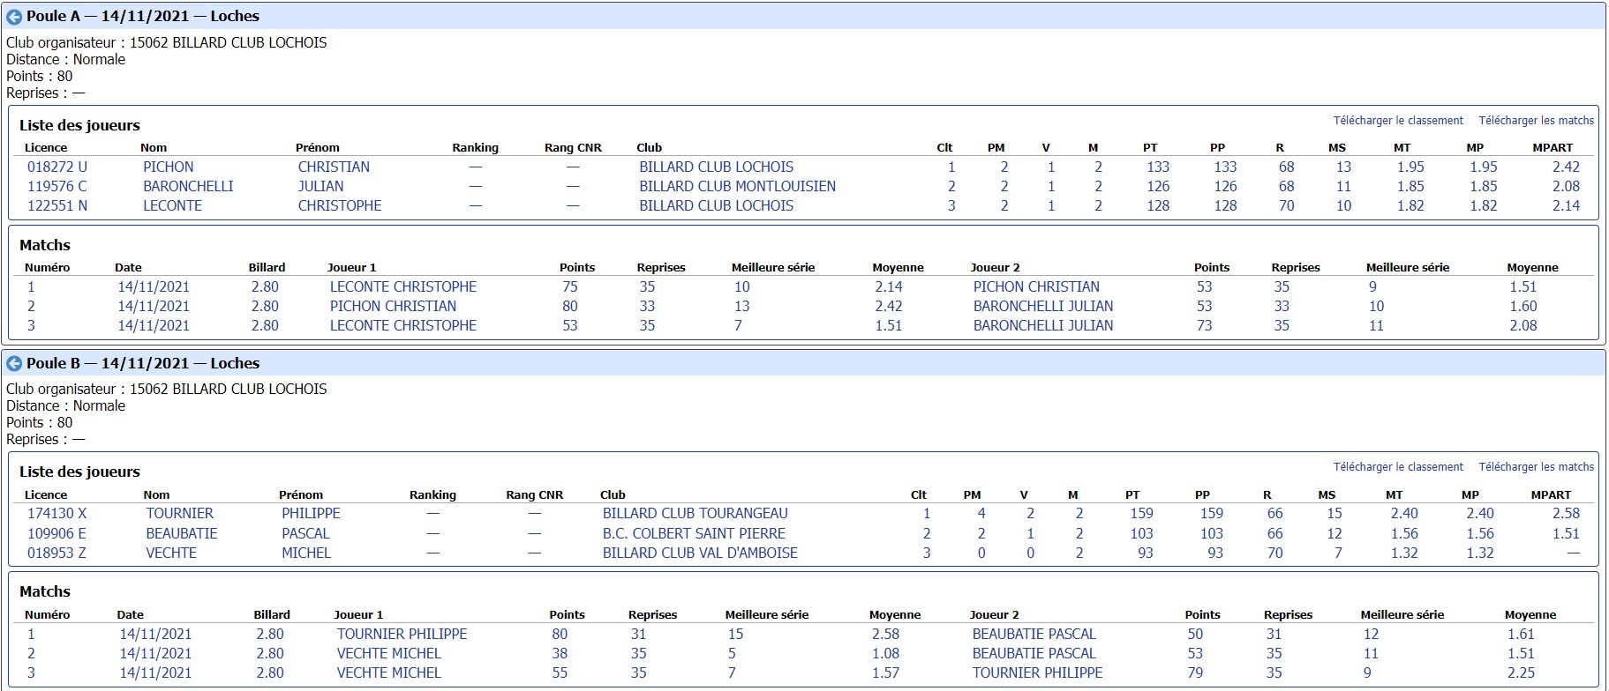This screenshot has height=691, width=1609.
Task: Open licence 018272 U
Action: tap(57, 167)
